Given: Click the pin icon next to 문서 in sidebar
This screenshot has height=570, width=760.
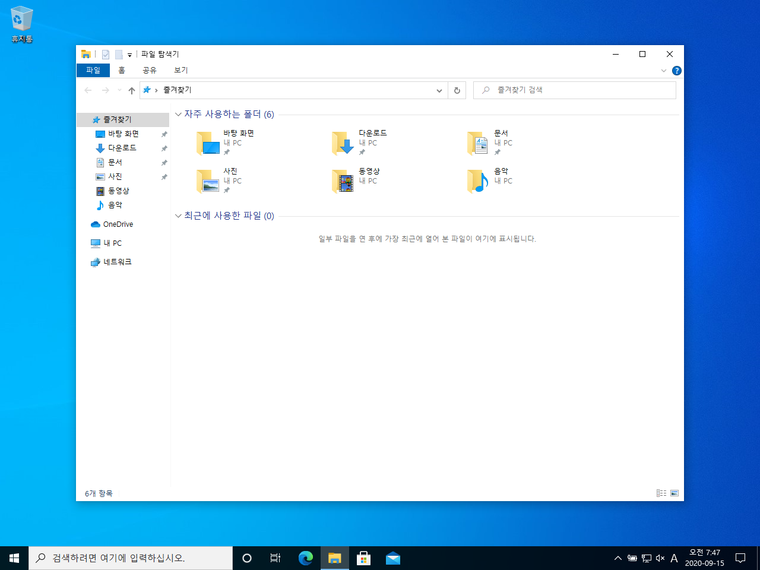Looking at the screenshot, I should pyautogui.click(x=164, y=163).
